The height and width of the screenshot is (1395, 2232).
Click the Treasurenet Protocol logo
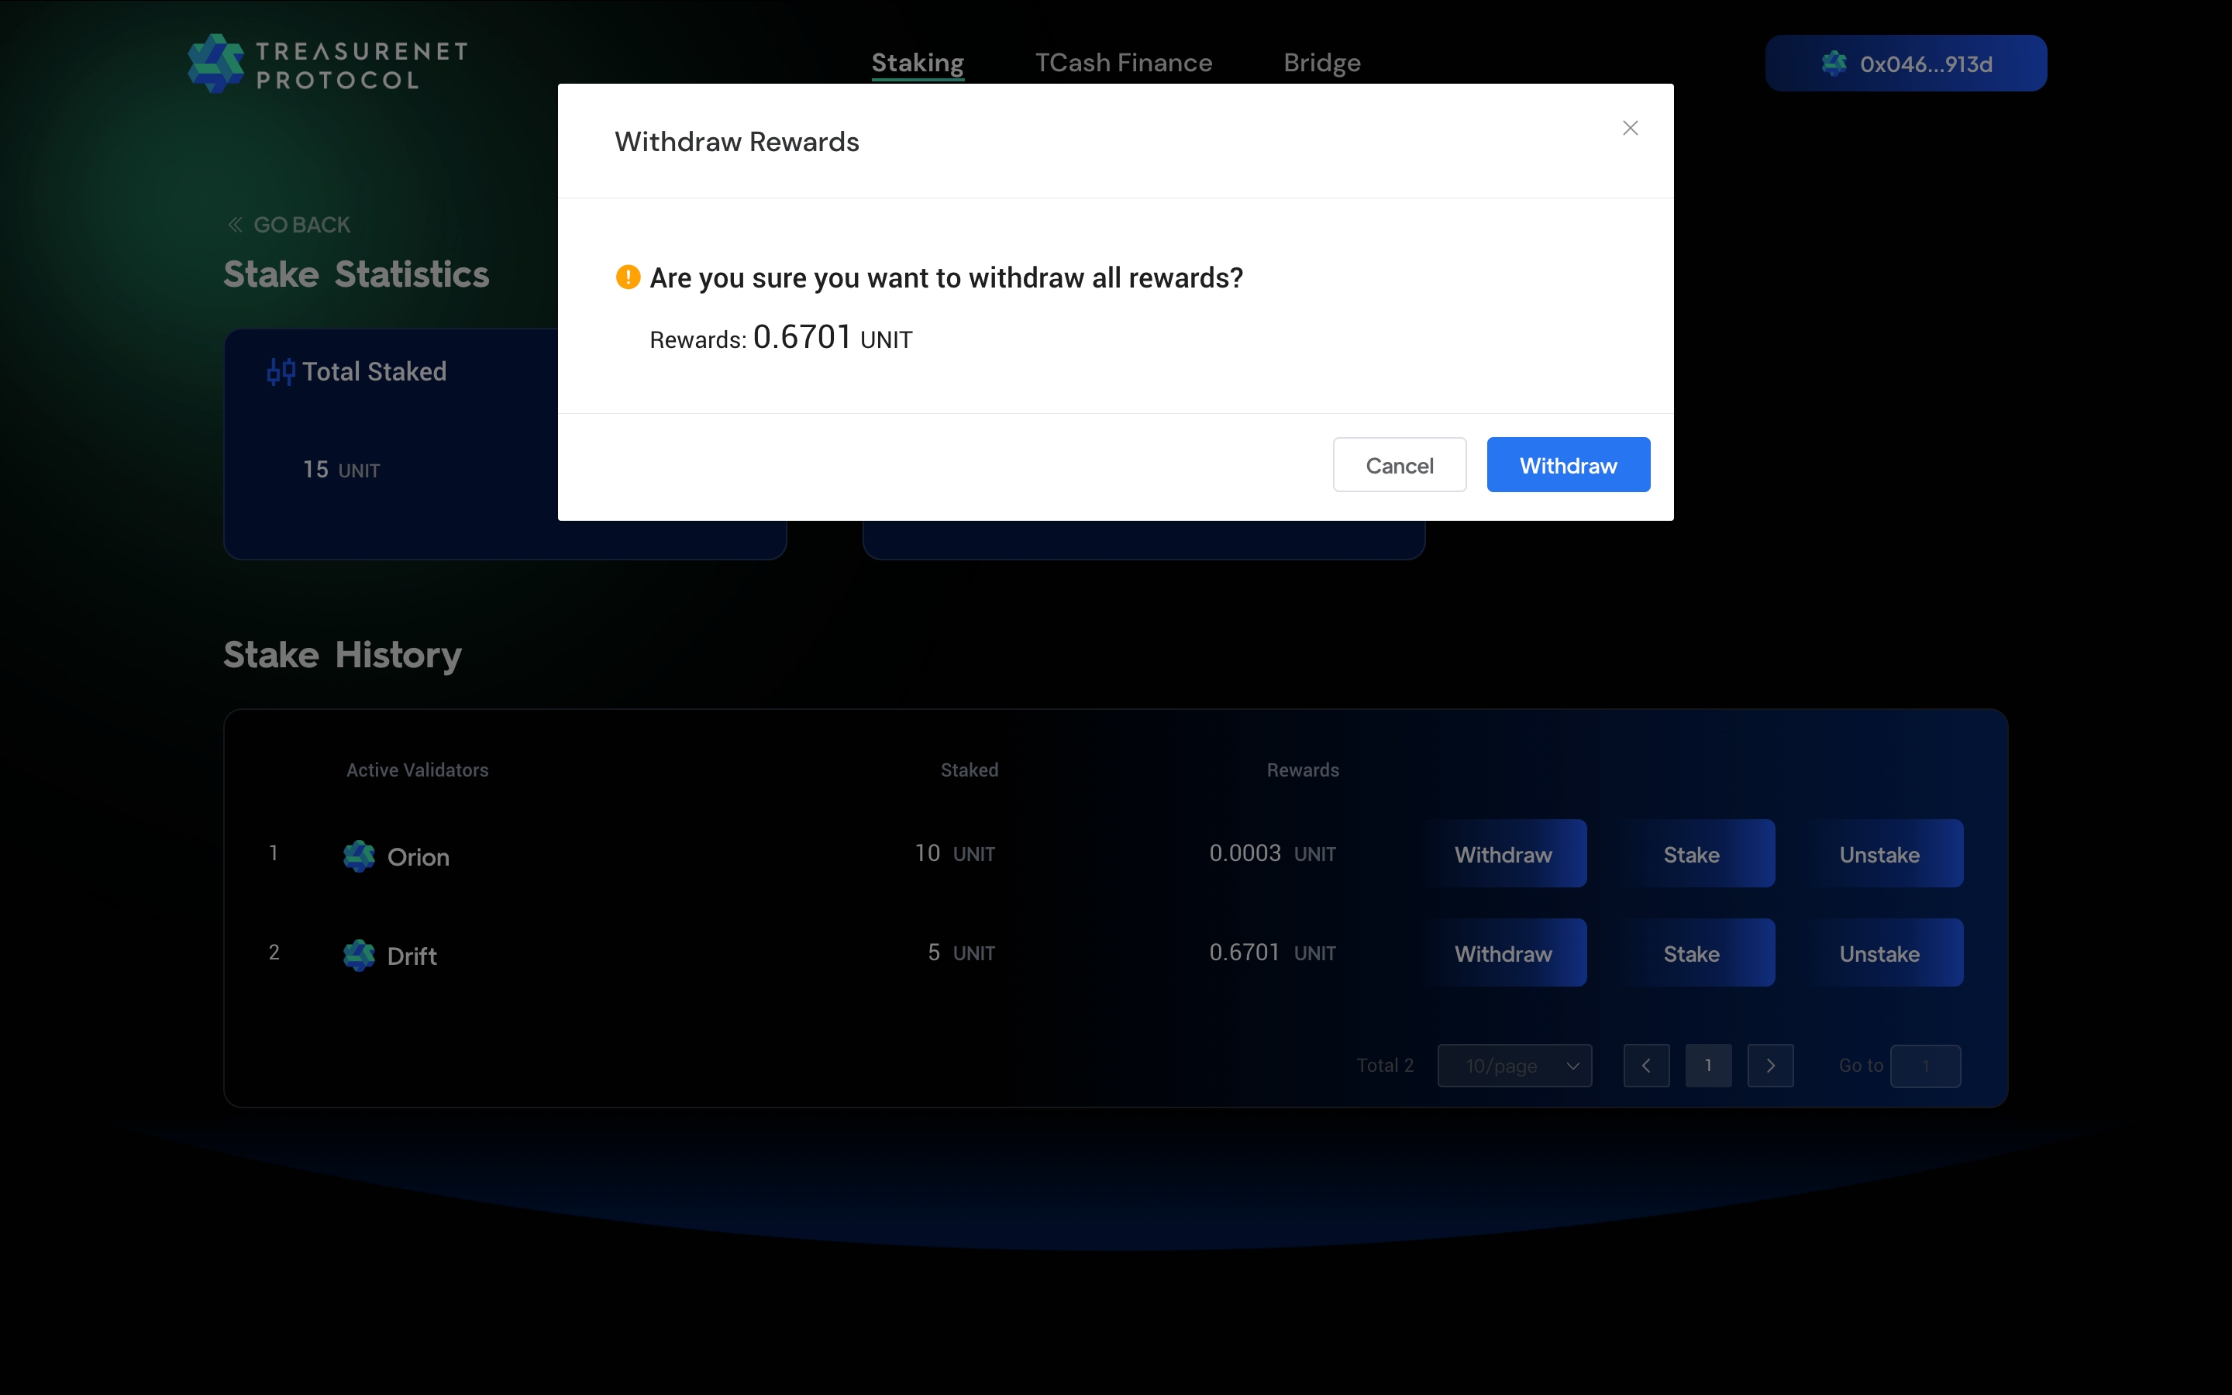329,64
